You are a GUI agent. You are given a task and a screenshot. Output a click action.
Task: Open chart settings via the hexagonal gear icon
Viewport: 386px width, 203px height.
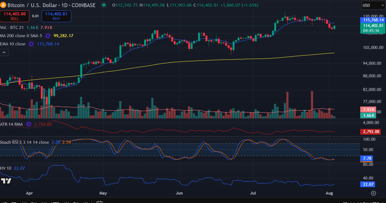(373, 193)
